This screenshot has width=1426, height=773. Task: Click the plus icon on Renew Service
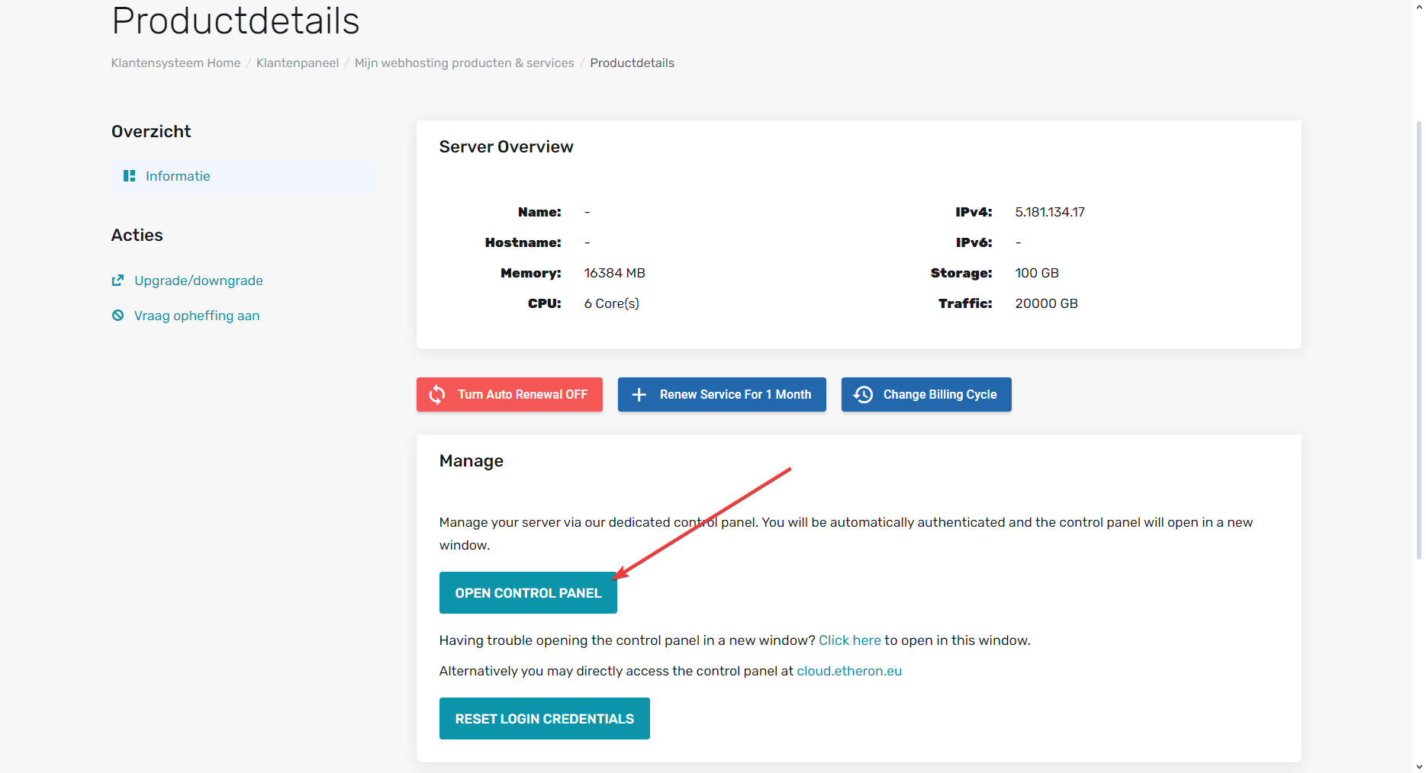click(639, 395)
